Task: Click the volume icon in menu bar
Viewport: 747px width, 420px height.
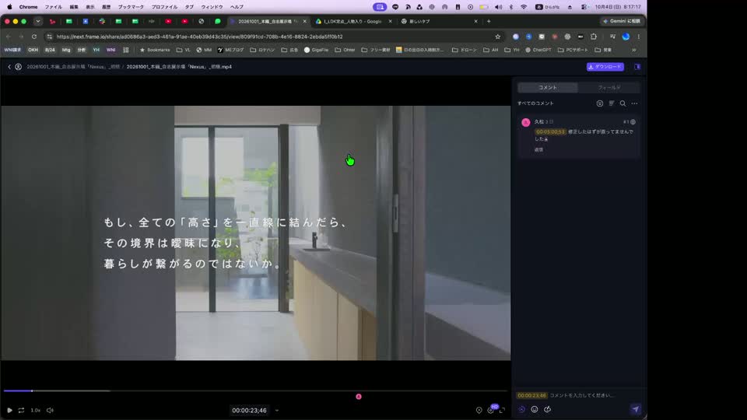Action: 498,7
